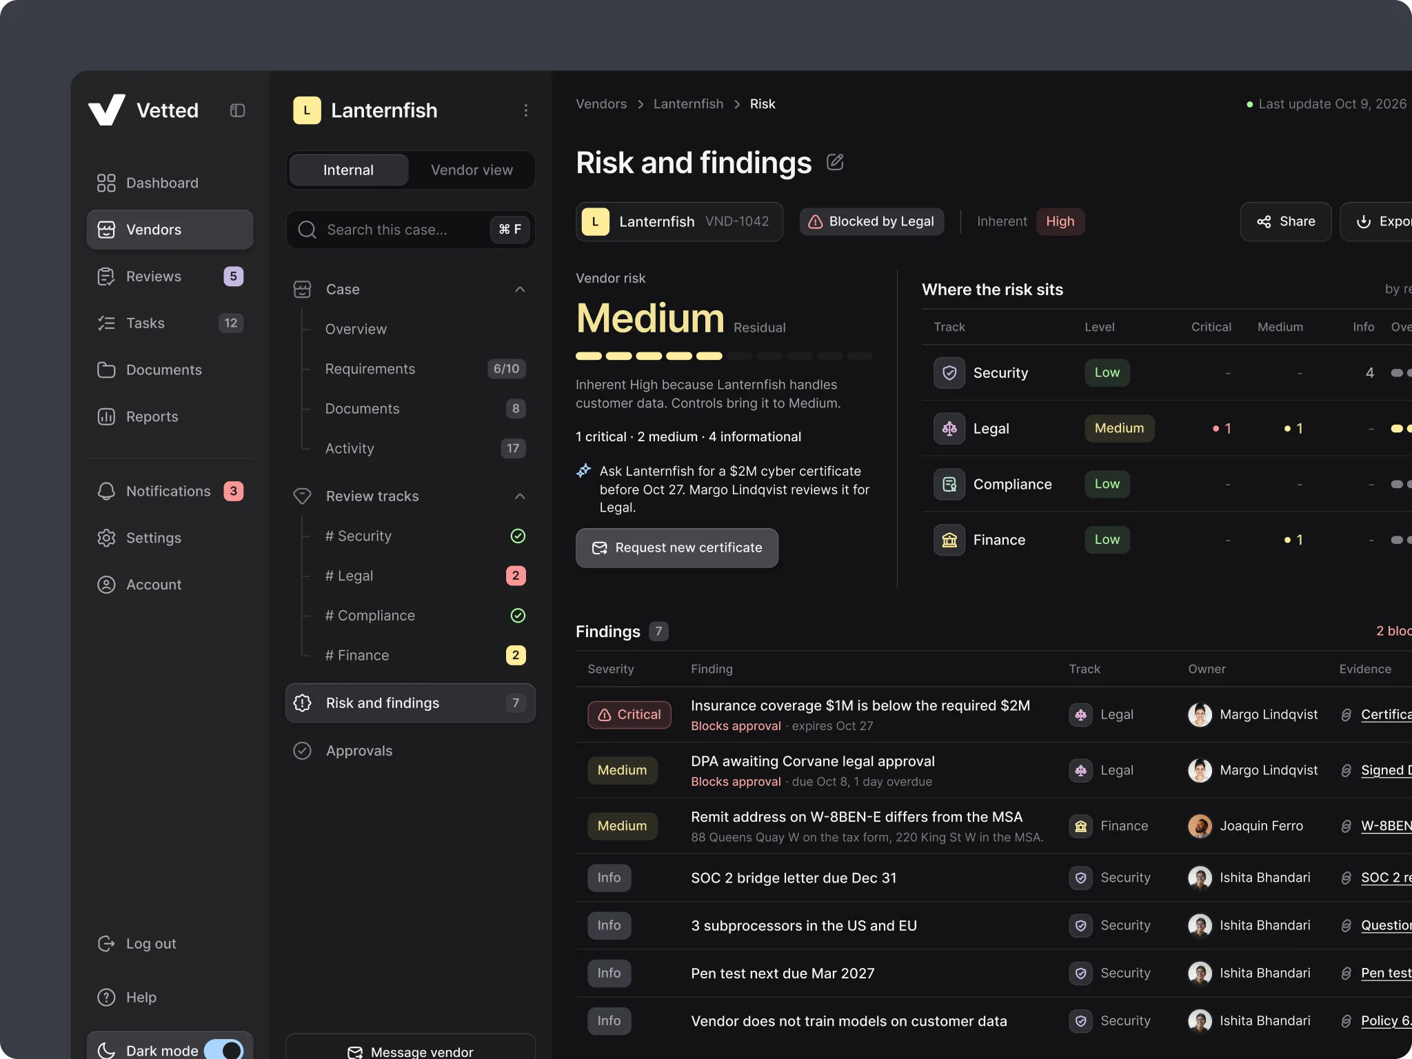Click the Legal scales icon in risk table

(949, 428)
